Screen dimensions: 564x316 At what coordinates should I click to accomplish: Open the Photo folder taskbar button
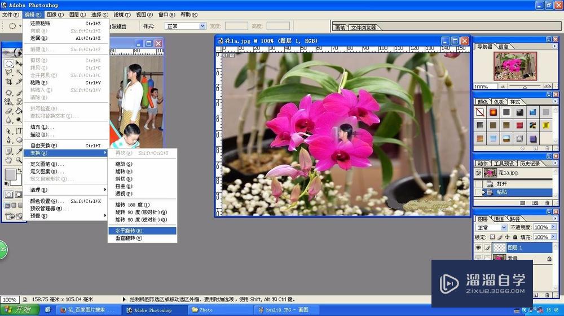coord(221,310)
